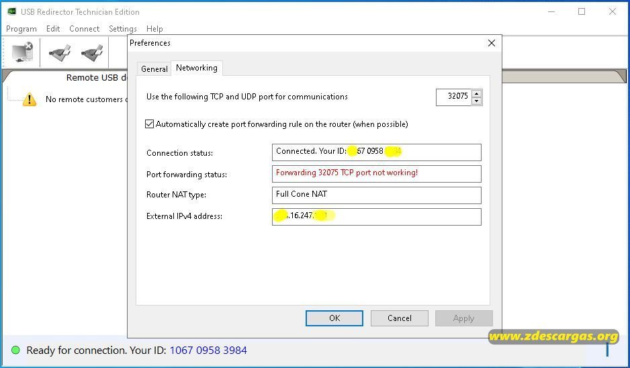Click the Router NAT type field

pos(377,195)
